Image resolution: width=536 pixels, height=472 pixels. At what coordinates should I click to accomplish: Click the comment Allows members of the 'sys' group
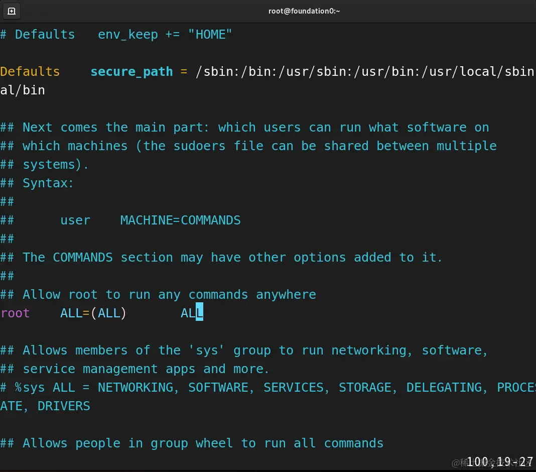coord(244,350)
